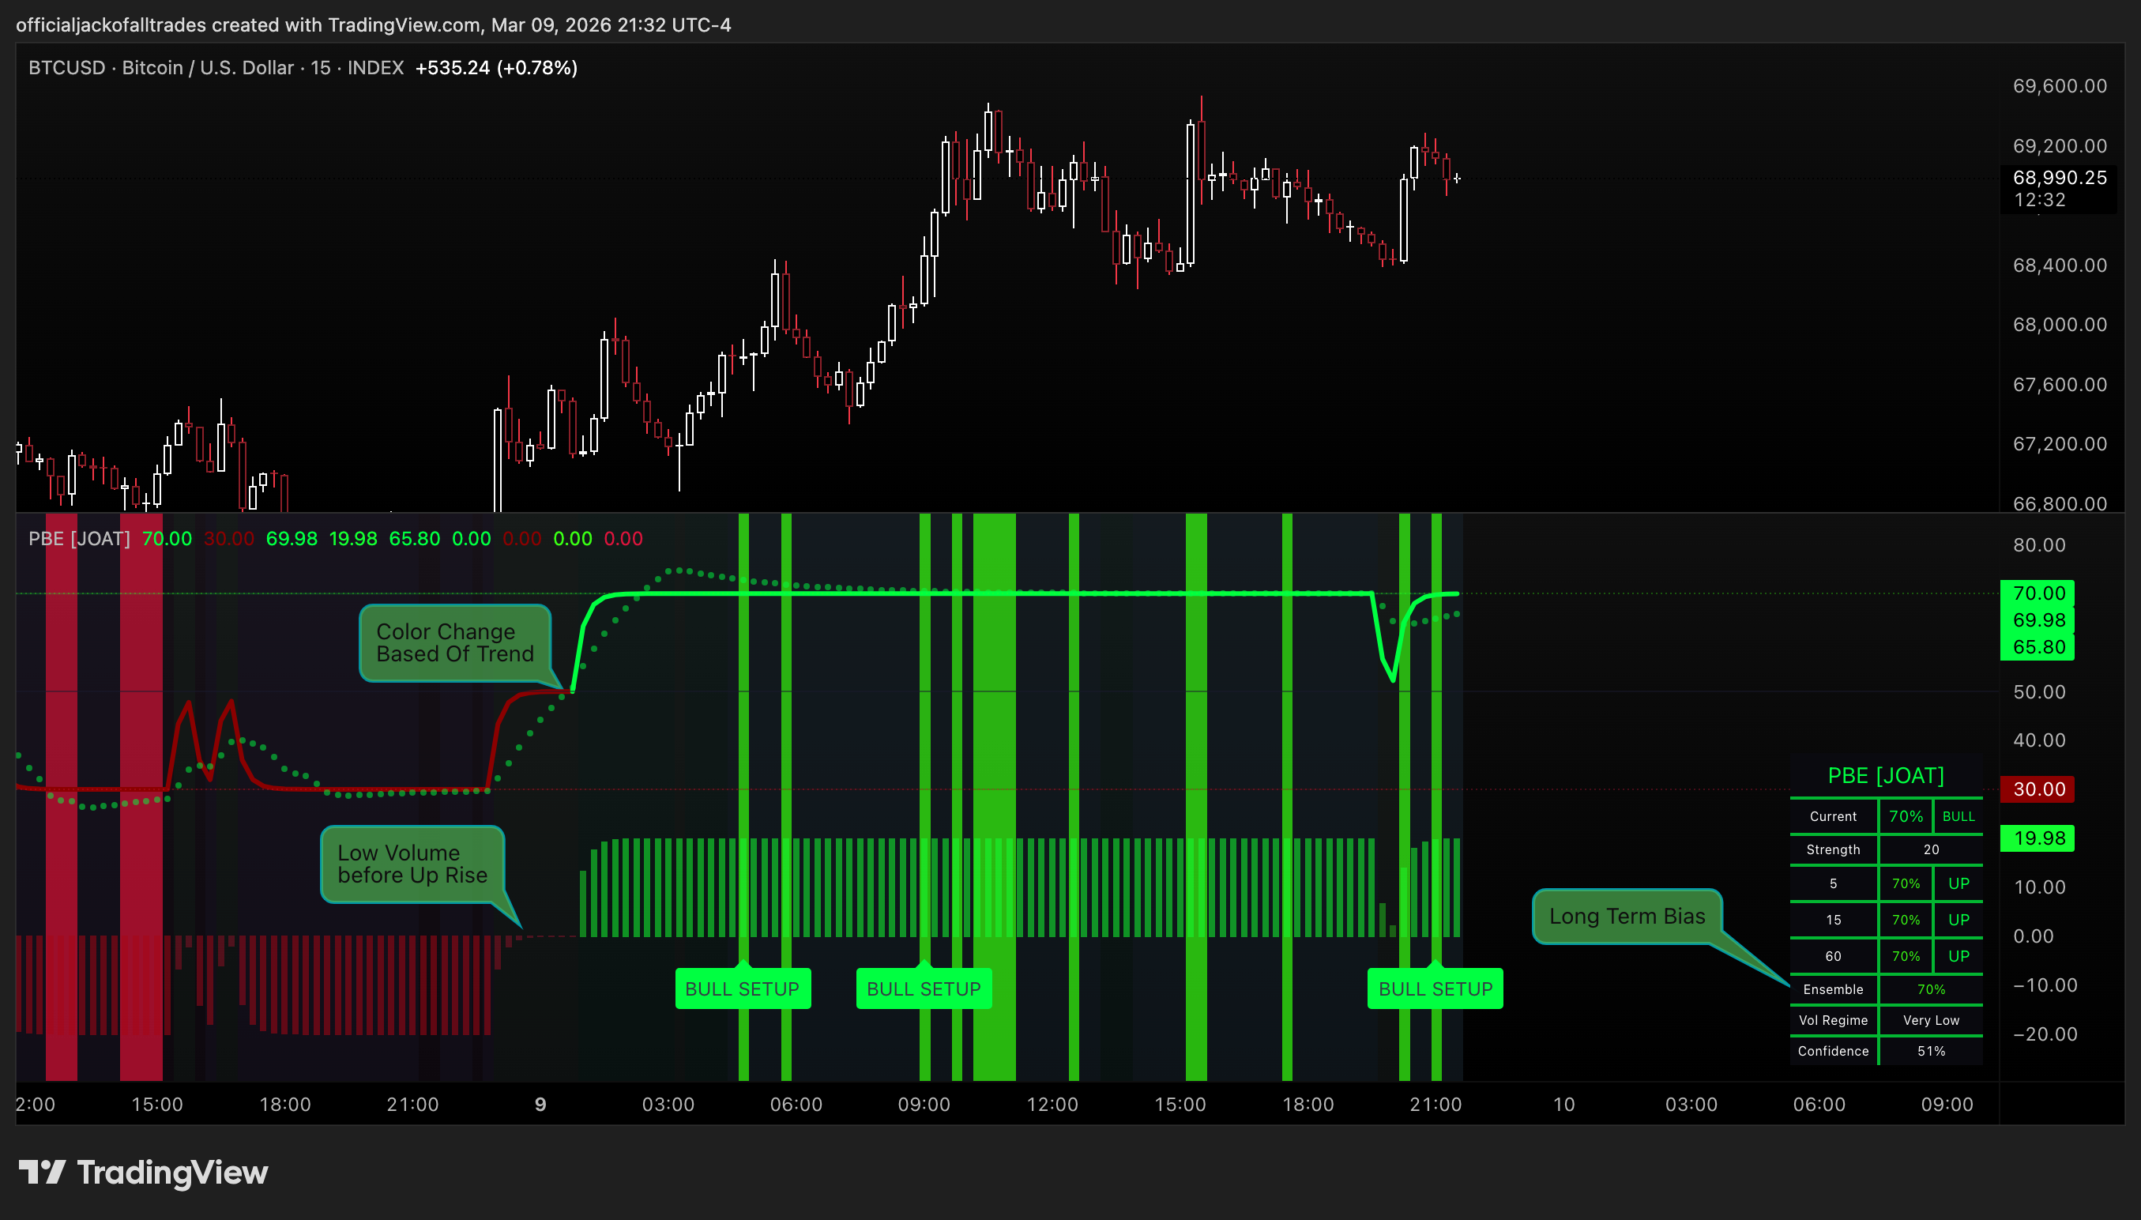2141x1220 pixels.
Task: Click the BULL SETUP label near 09:00
Action: [923, 988]
